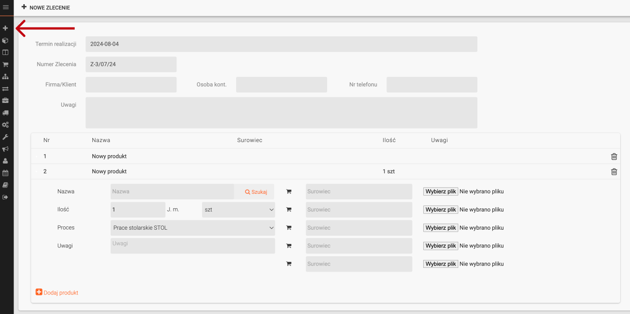The image size is (630, 314).
Task: Delete product row 2 with trash icon
Action: click(614, 172)
